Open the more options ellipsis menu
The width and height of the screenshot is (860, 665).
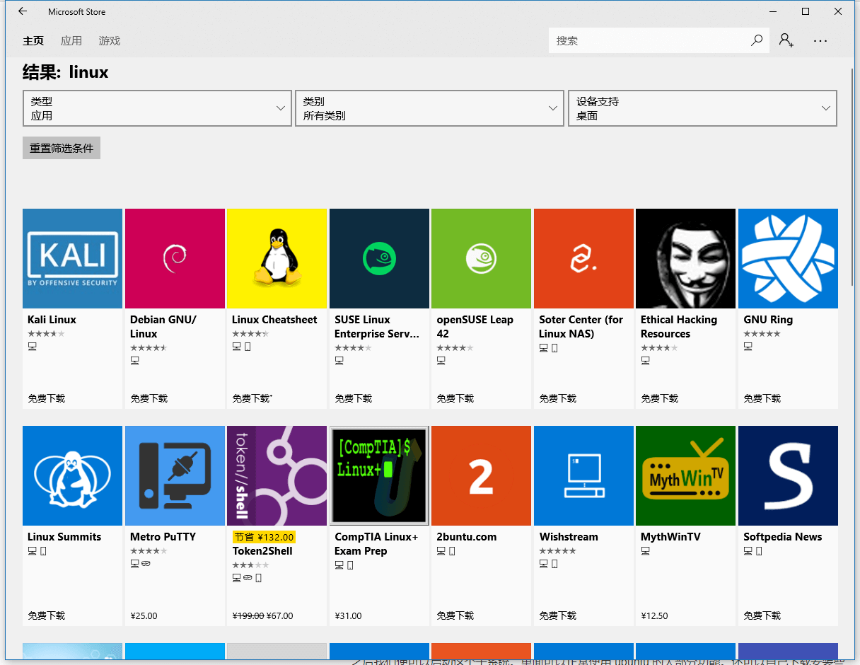pos(820,41)
